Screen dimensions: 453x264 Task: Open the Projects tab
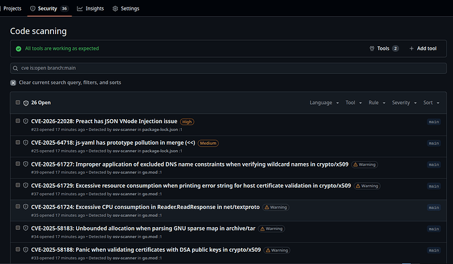(12, 9)
